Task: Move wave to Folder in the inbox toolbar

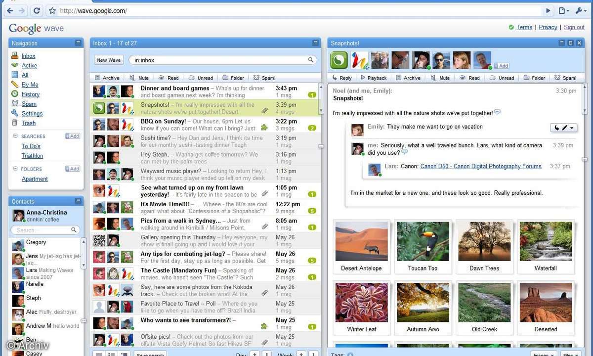Action: (233, 78)
